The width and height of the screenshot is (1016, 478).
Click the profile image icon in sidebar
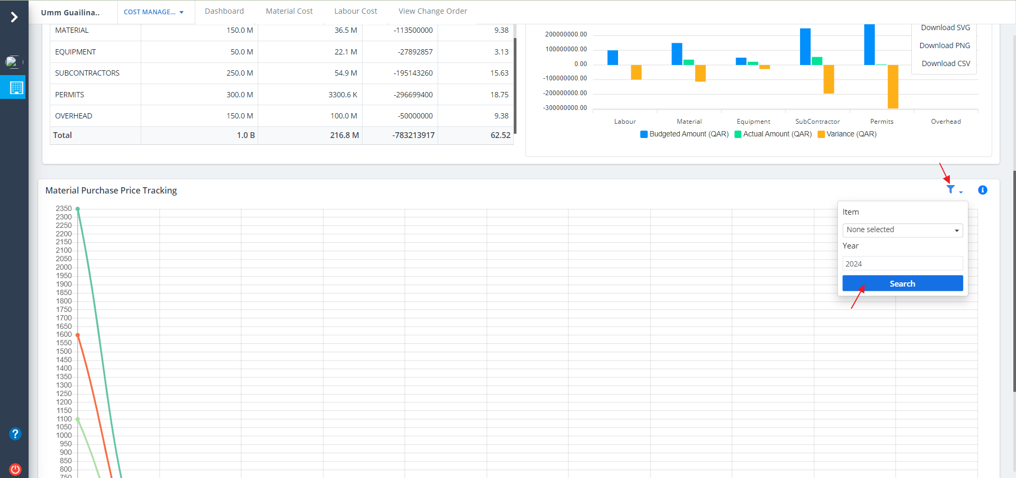tap(13, 62)
